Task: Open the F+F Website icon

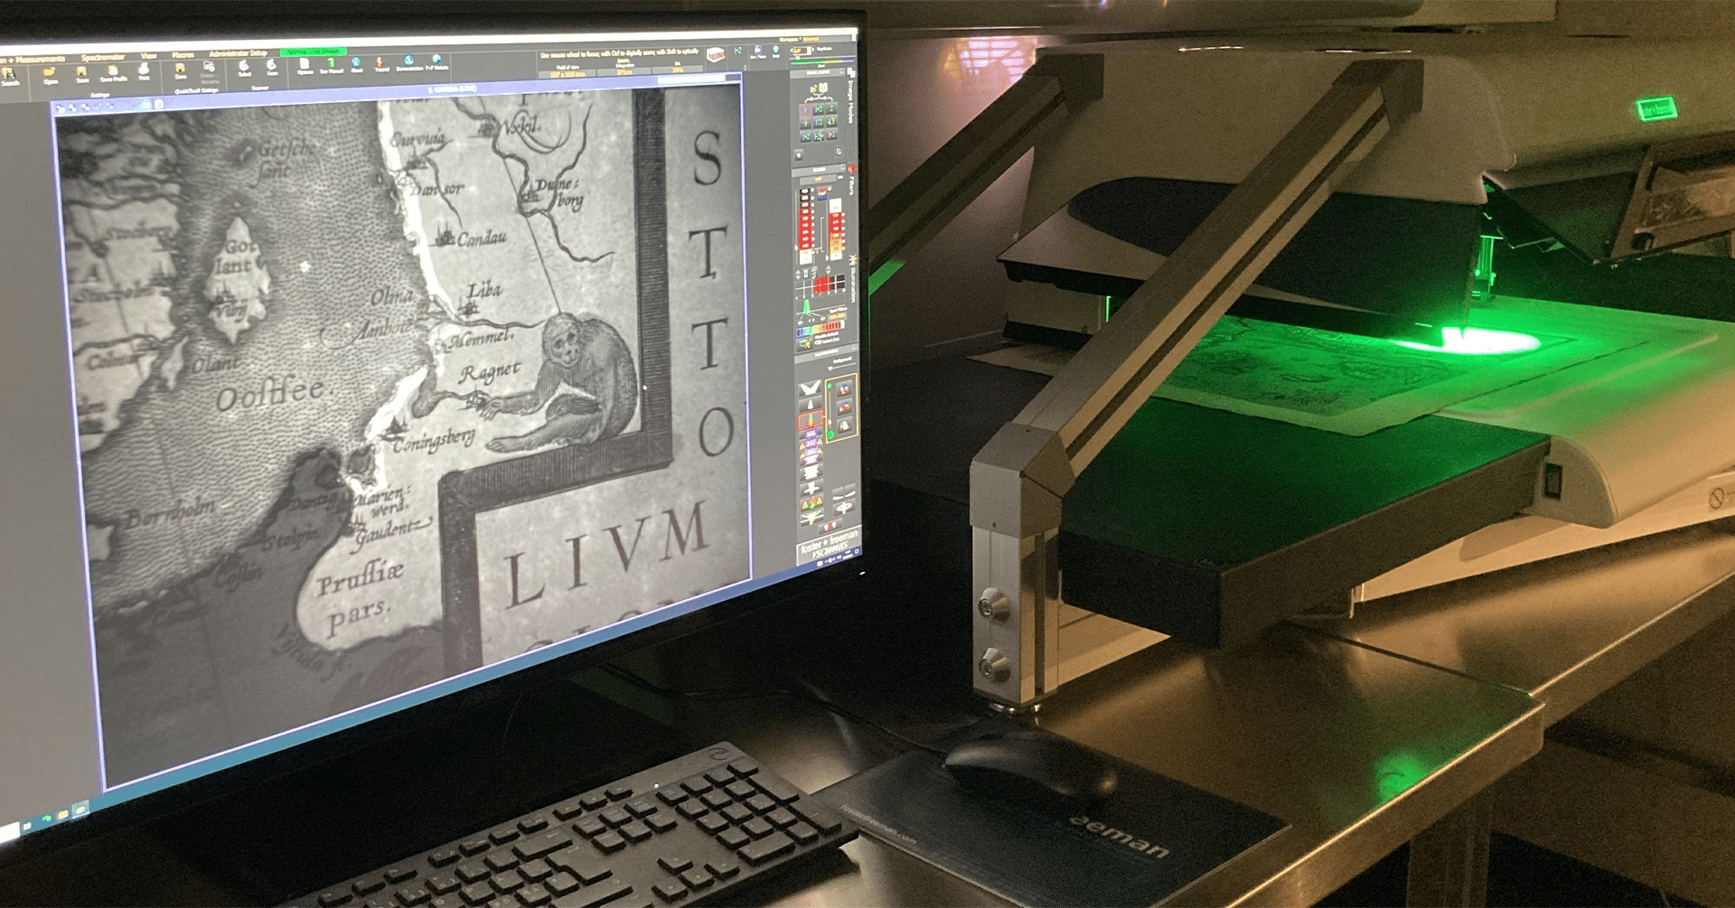Action: point(436,61)
